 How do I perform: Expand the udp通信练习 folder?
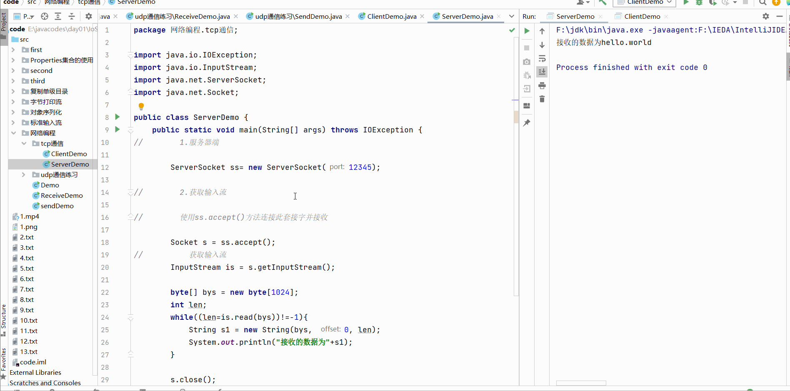pos(24,174)
